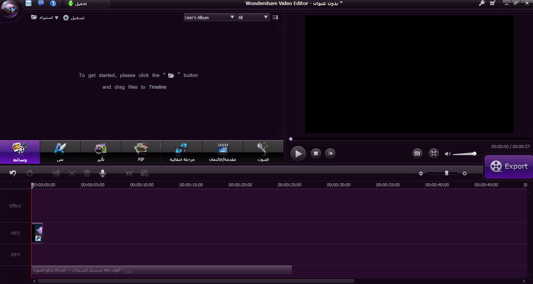This screenshot has width=533, height=284.
Task: Select the clip thumbnail on the PIP2 track
Action: pyautogui.click(x=37, y=233)
